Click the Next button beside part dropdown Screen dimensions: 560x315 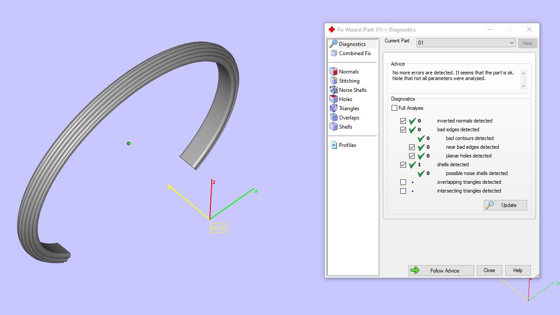527,43
